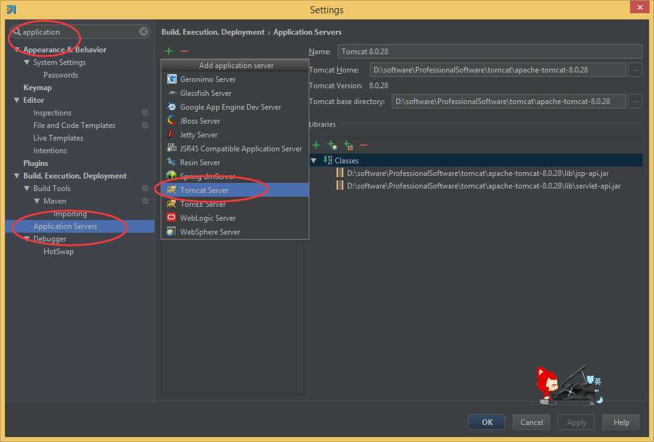Viewport: 654px width, 442px height.
Task: Click the second add-library icon with dot
Action: (332, 145)
